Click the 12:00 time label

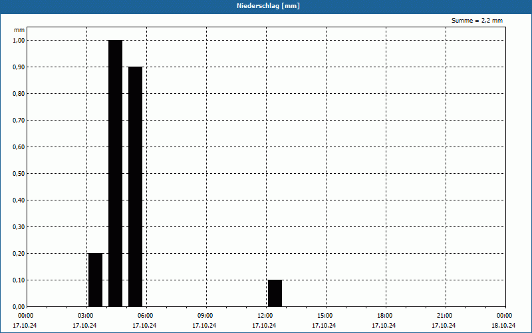(265, 316)
